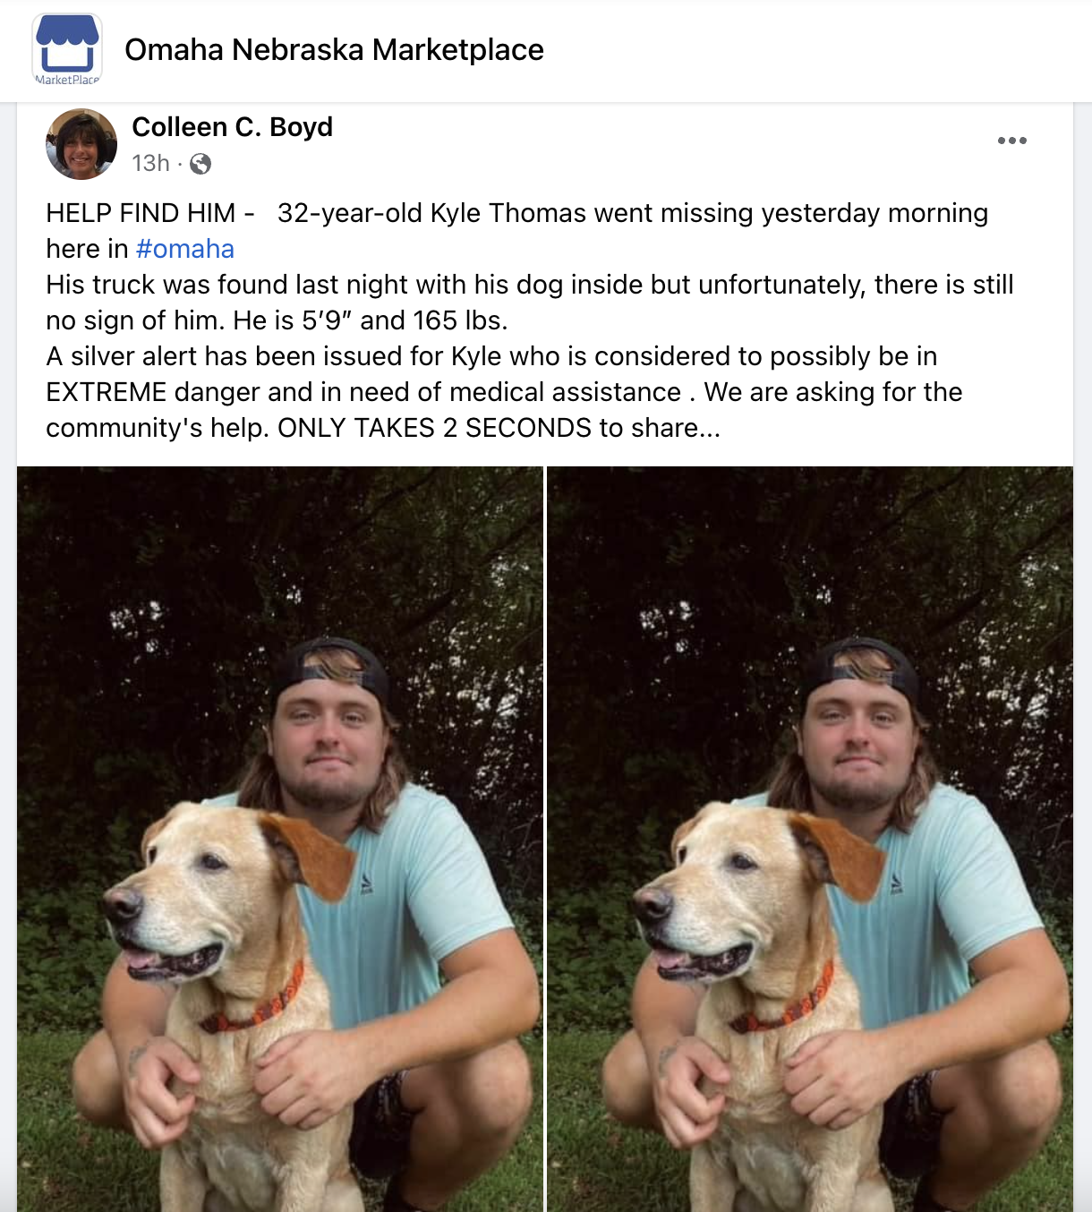The height and width of the screenshot is (1212, 1092).
Task: Open the #omaha hashtag
Action: [184, 249]
